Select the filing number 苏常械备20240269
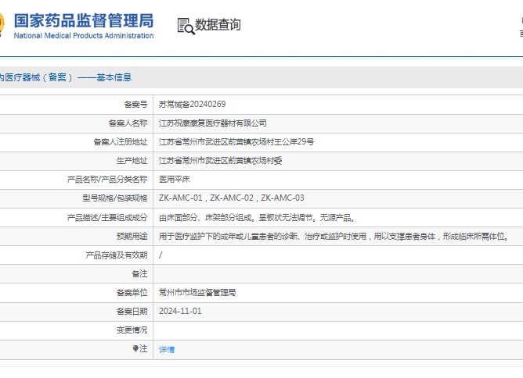 pos(192,105)
